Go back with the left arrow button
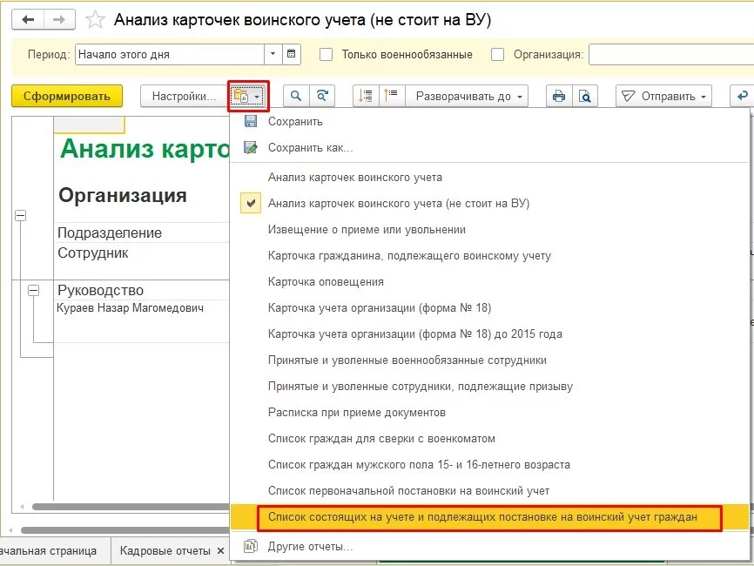Image resolution: width=754 pixels, height=566 pixels. 28,20
